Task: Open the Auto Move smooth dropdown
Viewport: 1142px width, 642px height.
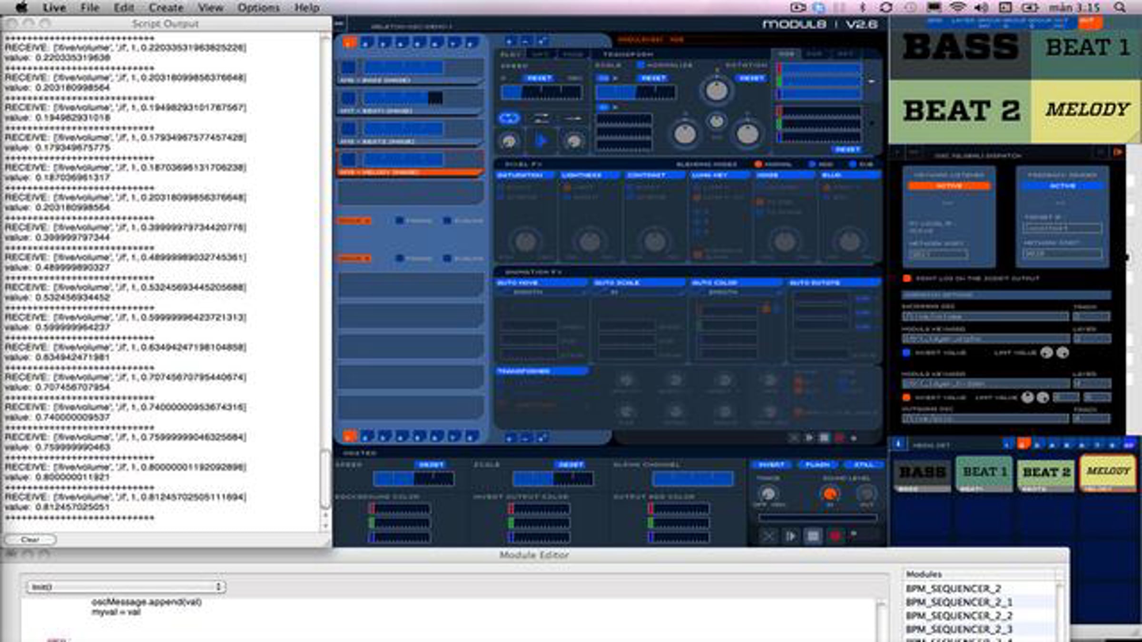Action: pyautogui.click(x=540, y=292)
